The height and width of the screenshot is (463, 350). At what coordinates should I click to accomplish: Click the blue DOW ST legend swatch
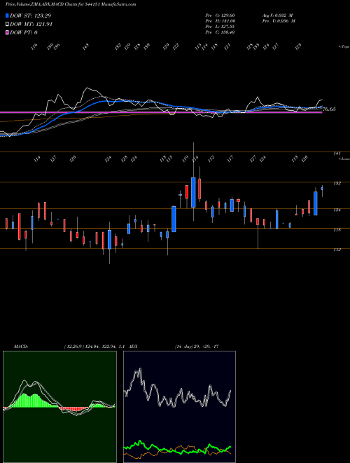point(8,15)
